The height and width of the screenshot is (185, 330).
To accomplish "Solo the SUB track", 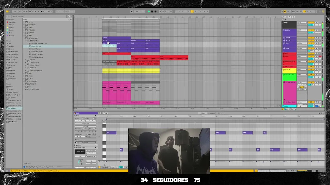I will [317, 43].
